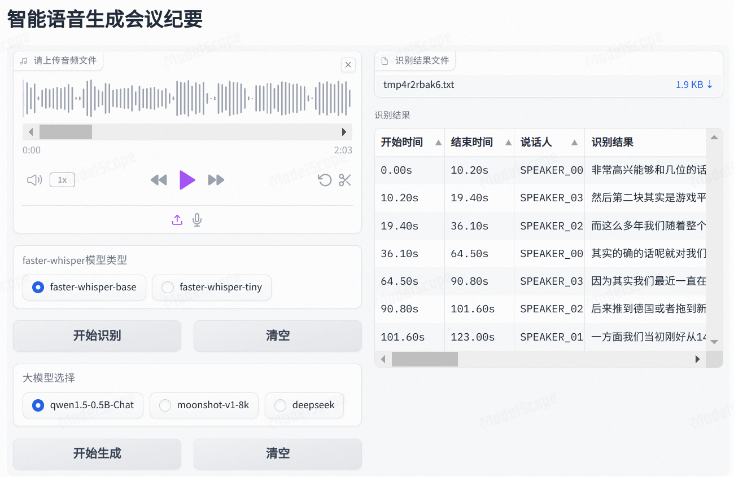Viewport: 734px width, 477px height.
Task: Click end time cell 101.60s
Action: [480, 309]
